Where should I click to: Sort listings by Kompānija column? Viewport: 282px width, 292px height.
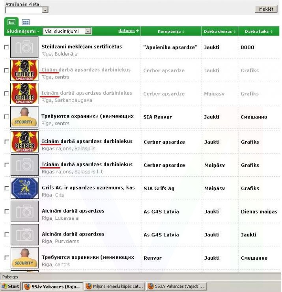pos(171,31)
